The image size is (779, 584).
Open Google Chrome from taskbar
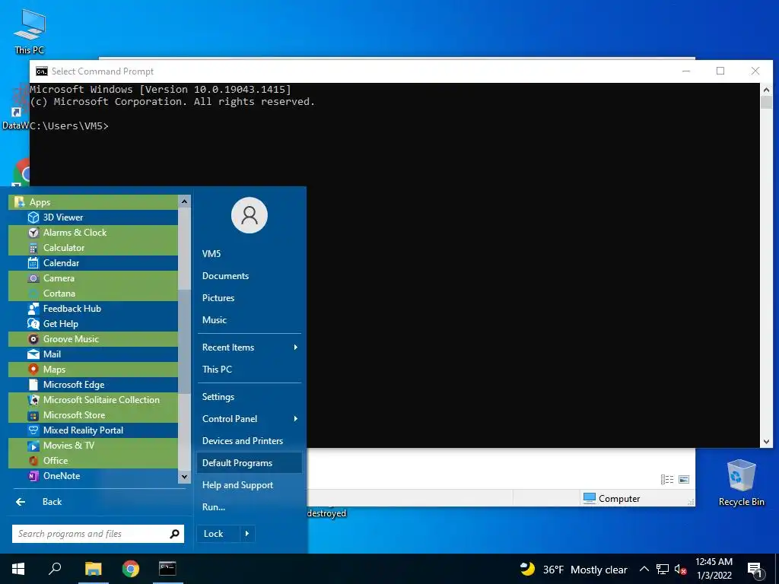(x=131, y=569)
